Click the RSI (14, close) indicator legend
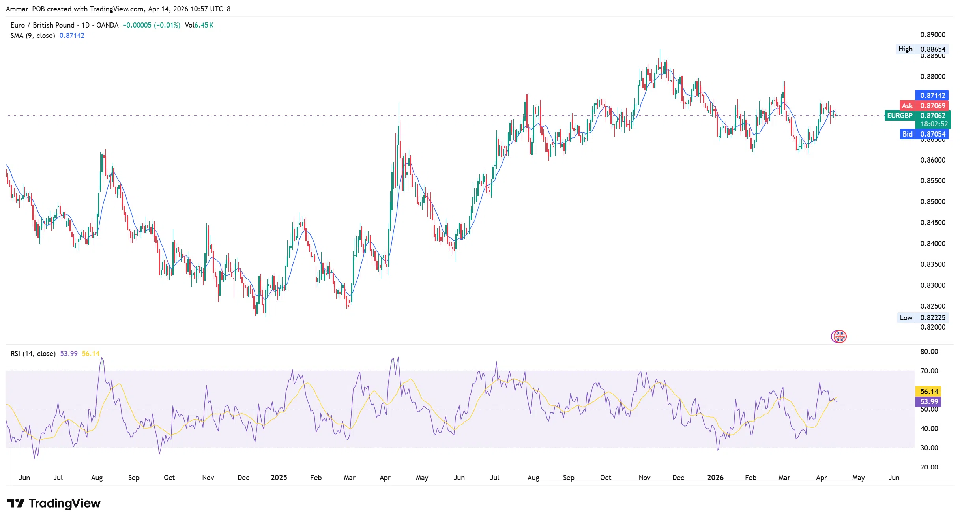 (33, 354)
